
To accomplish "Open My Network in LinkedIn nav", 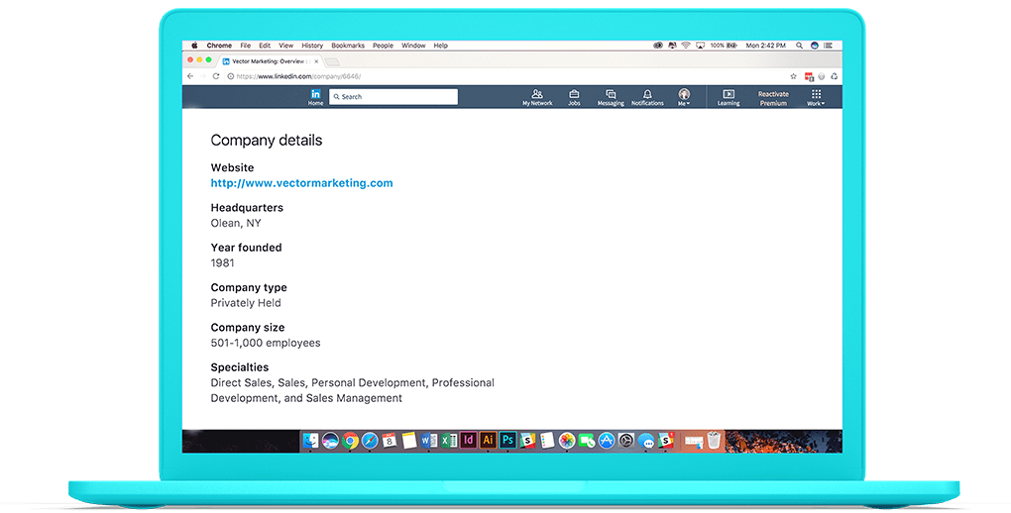I will (x=537, y=97).
